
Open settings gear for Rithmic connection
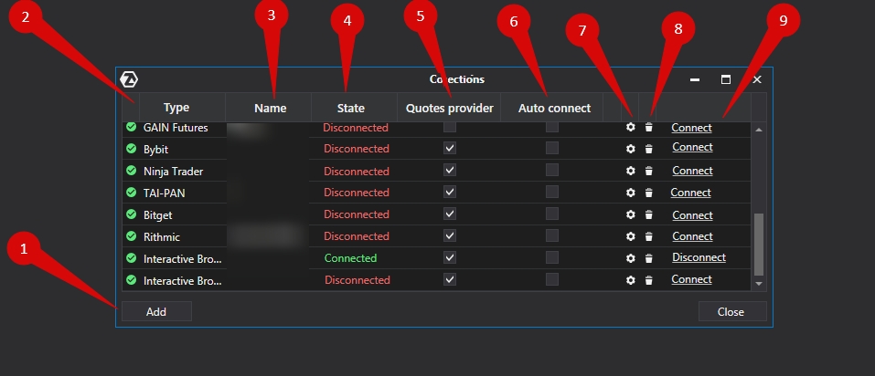(x=630, y=236)
